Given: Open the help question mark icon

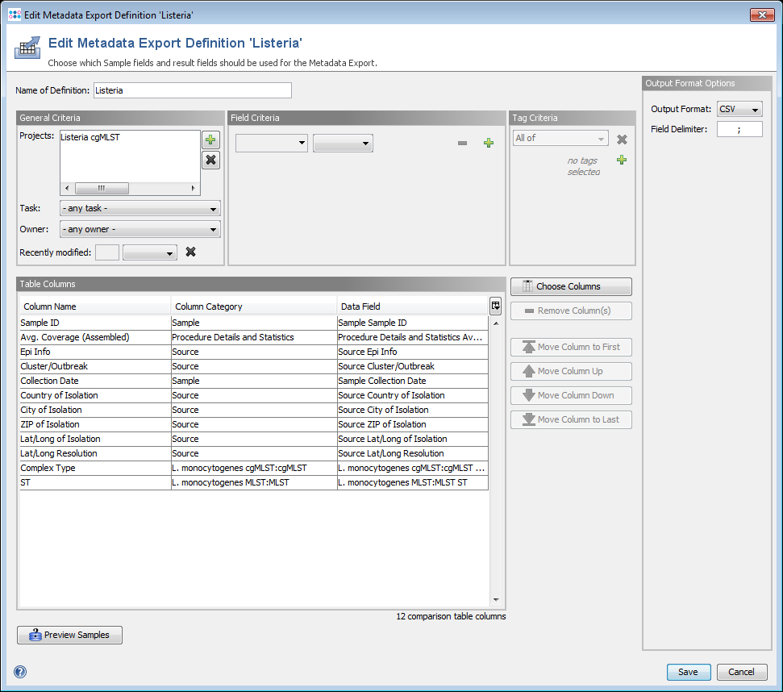Looking at the screenshot, I should [20, 672].
